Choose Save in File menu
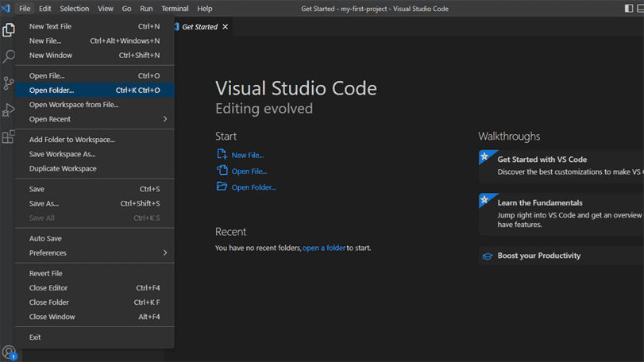The width and height of the screenshot is (644, 362). (x=94, y=189)
